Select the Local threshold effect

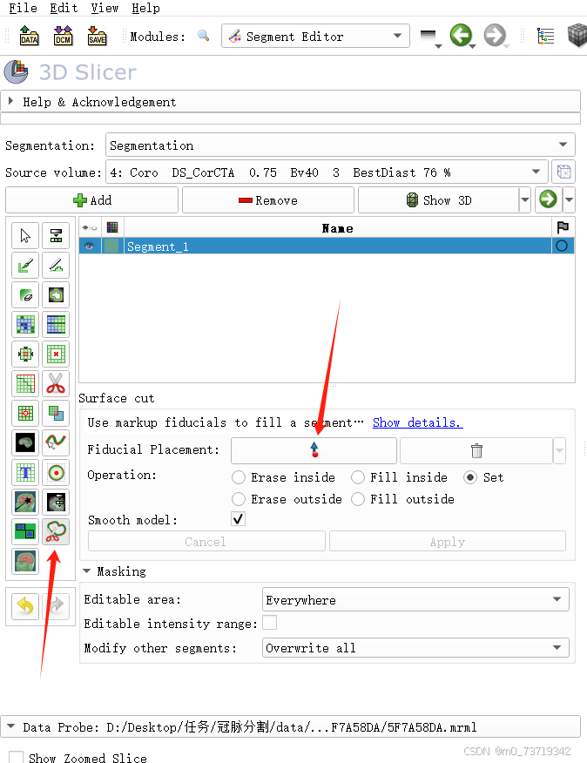point(56,503)
